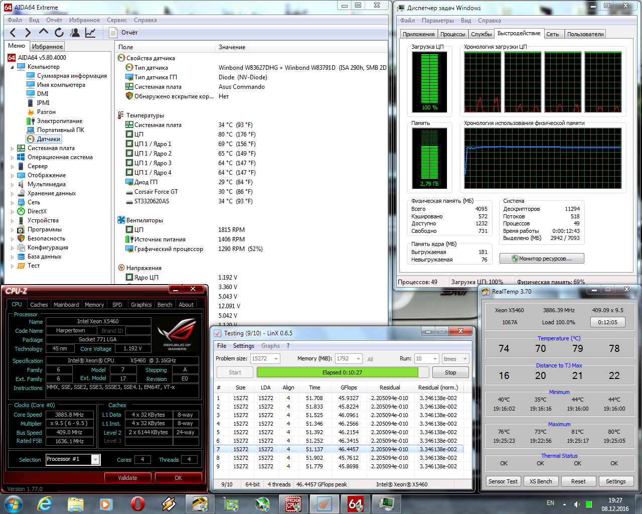The image size is (642, 514).
Task: Open Settings in RealTemp
Action: (x=616, y=481)
